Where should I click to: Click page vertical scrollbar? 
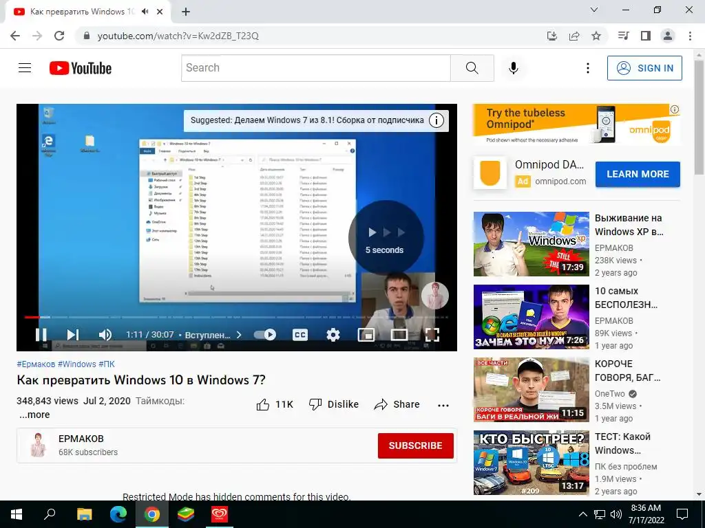click(699, 116)
